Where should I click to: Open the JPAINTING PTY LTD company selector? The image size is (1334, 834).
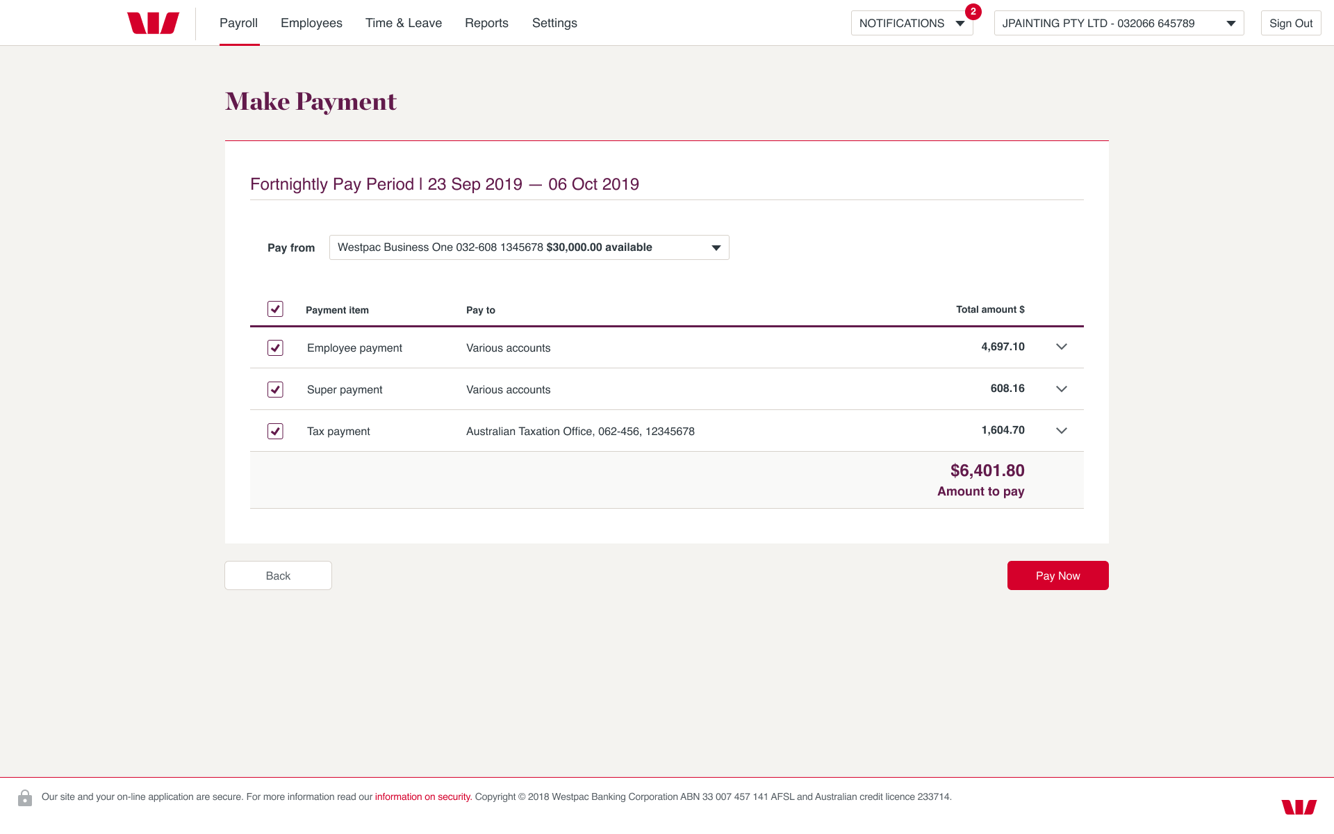click(x=1119, y=23)
